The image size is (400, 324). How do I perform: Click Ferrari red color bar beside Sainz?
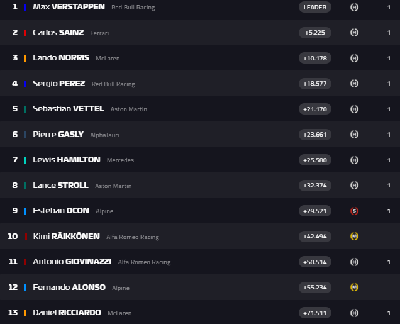[x=25, y=33]
